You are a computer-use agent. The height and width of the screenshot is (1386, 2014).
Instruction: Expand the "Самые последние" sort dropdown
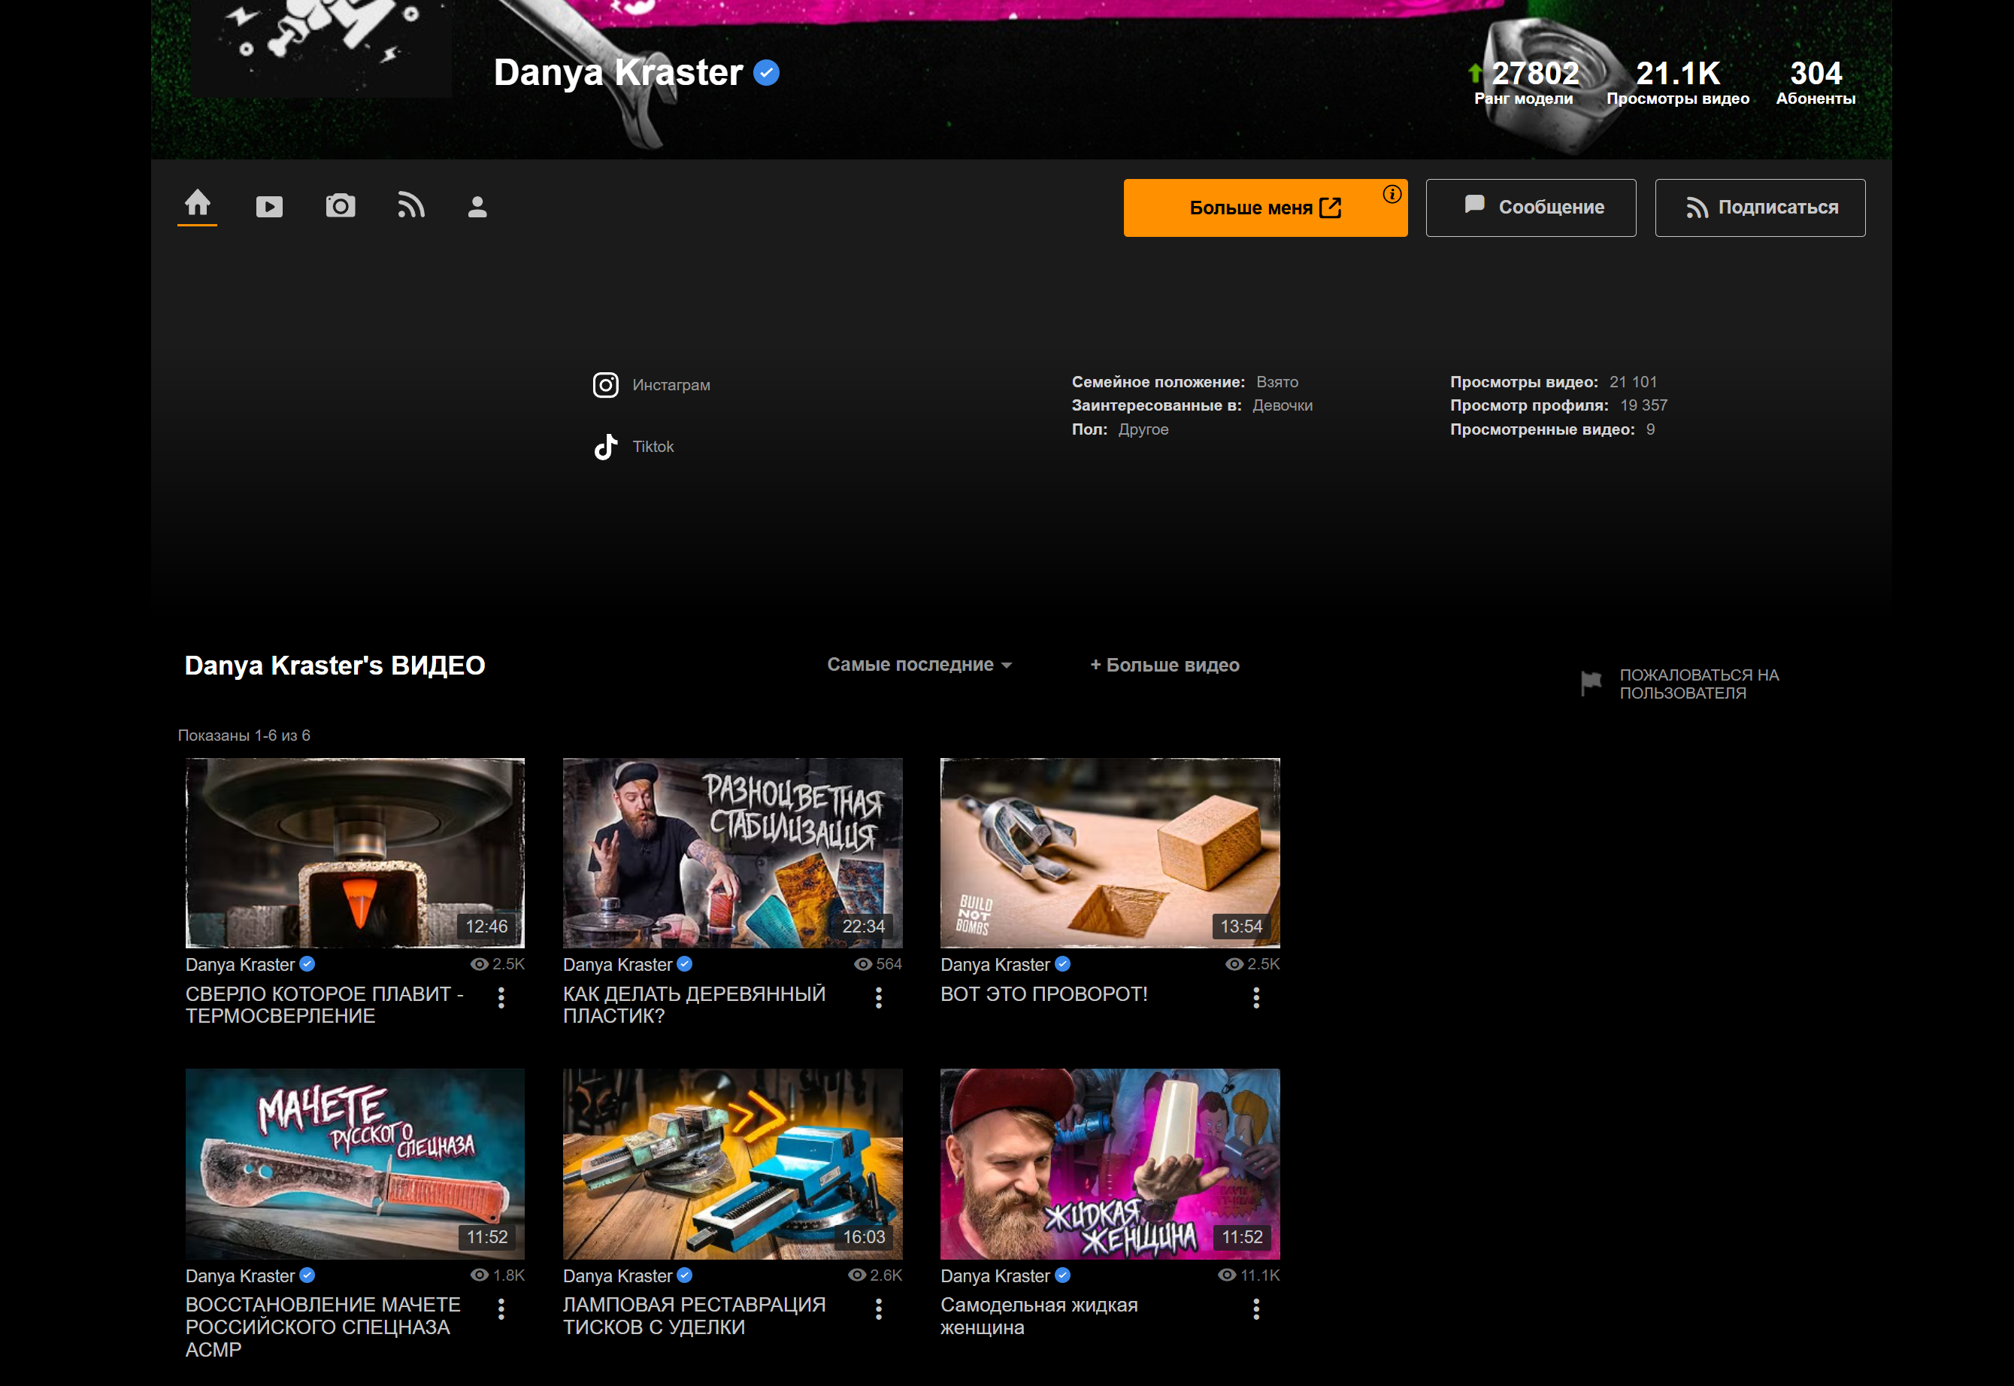tap(919, 664)
